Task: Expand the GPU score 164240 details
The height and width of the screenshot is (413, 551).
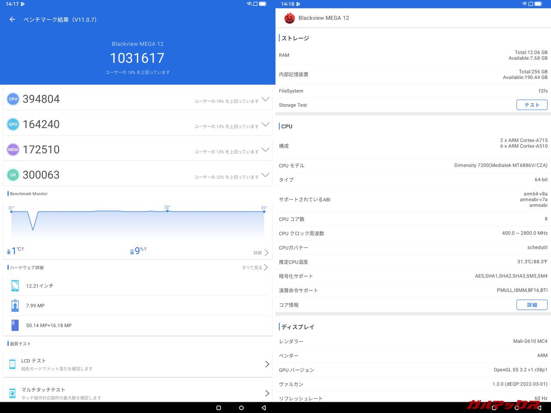Action: tap(265, 124)
